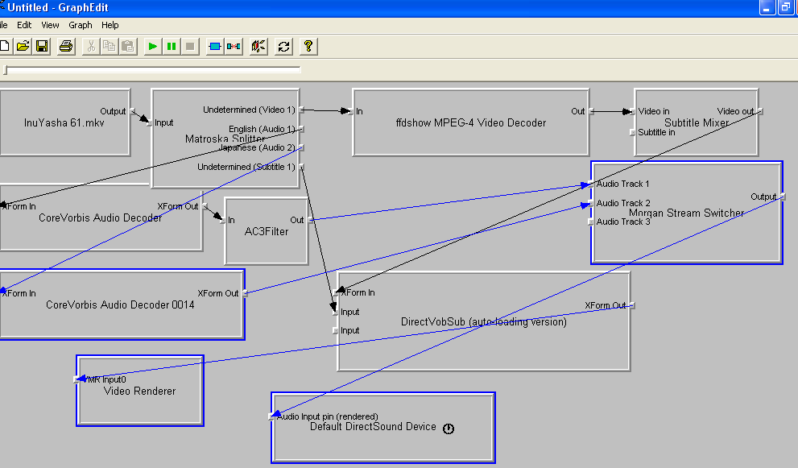The width and height of the screenshot is (798, 468).
Task: Minimize the GraphEdit window
Action: coord(767,7)
